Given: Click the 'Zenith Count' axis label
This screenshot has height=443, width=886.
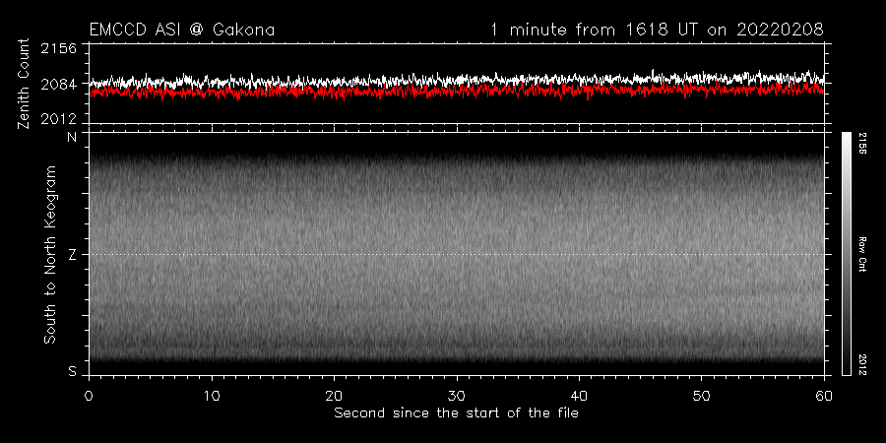Looking at the screenshot, I should (x=24, y=84).
